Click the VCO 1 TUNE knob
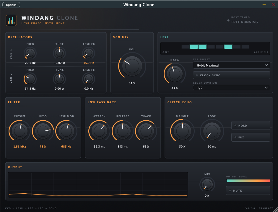The width and height of the screenshot is (278, 212). (59, 53)
